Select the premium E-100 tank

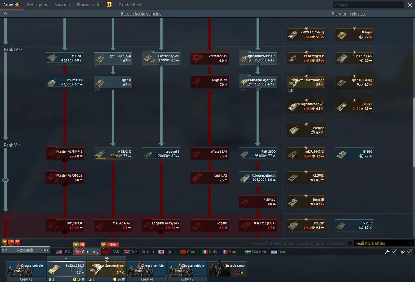354,154
